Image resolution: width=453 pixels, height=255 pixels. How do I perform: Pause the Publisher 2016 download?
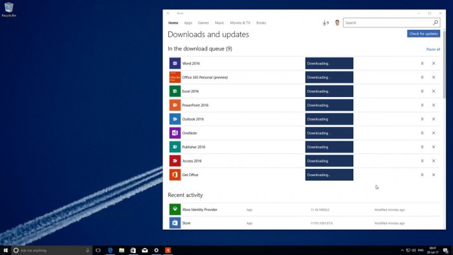click(x=422, y=147)
